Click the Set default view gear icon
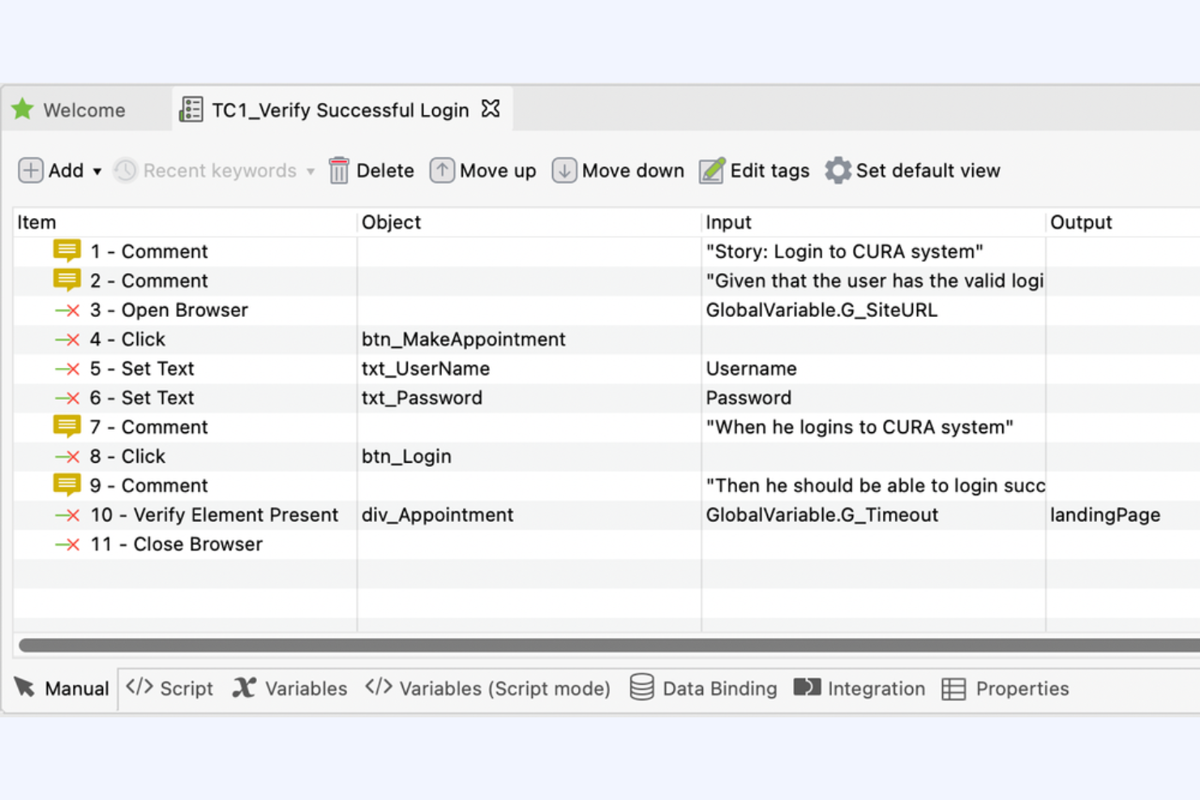This screenshot has width=1200, height=800. coord(838,170)
